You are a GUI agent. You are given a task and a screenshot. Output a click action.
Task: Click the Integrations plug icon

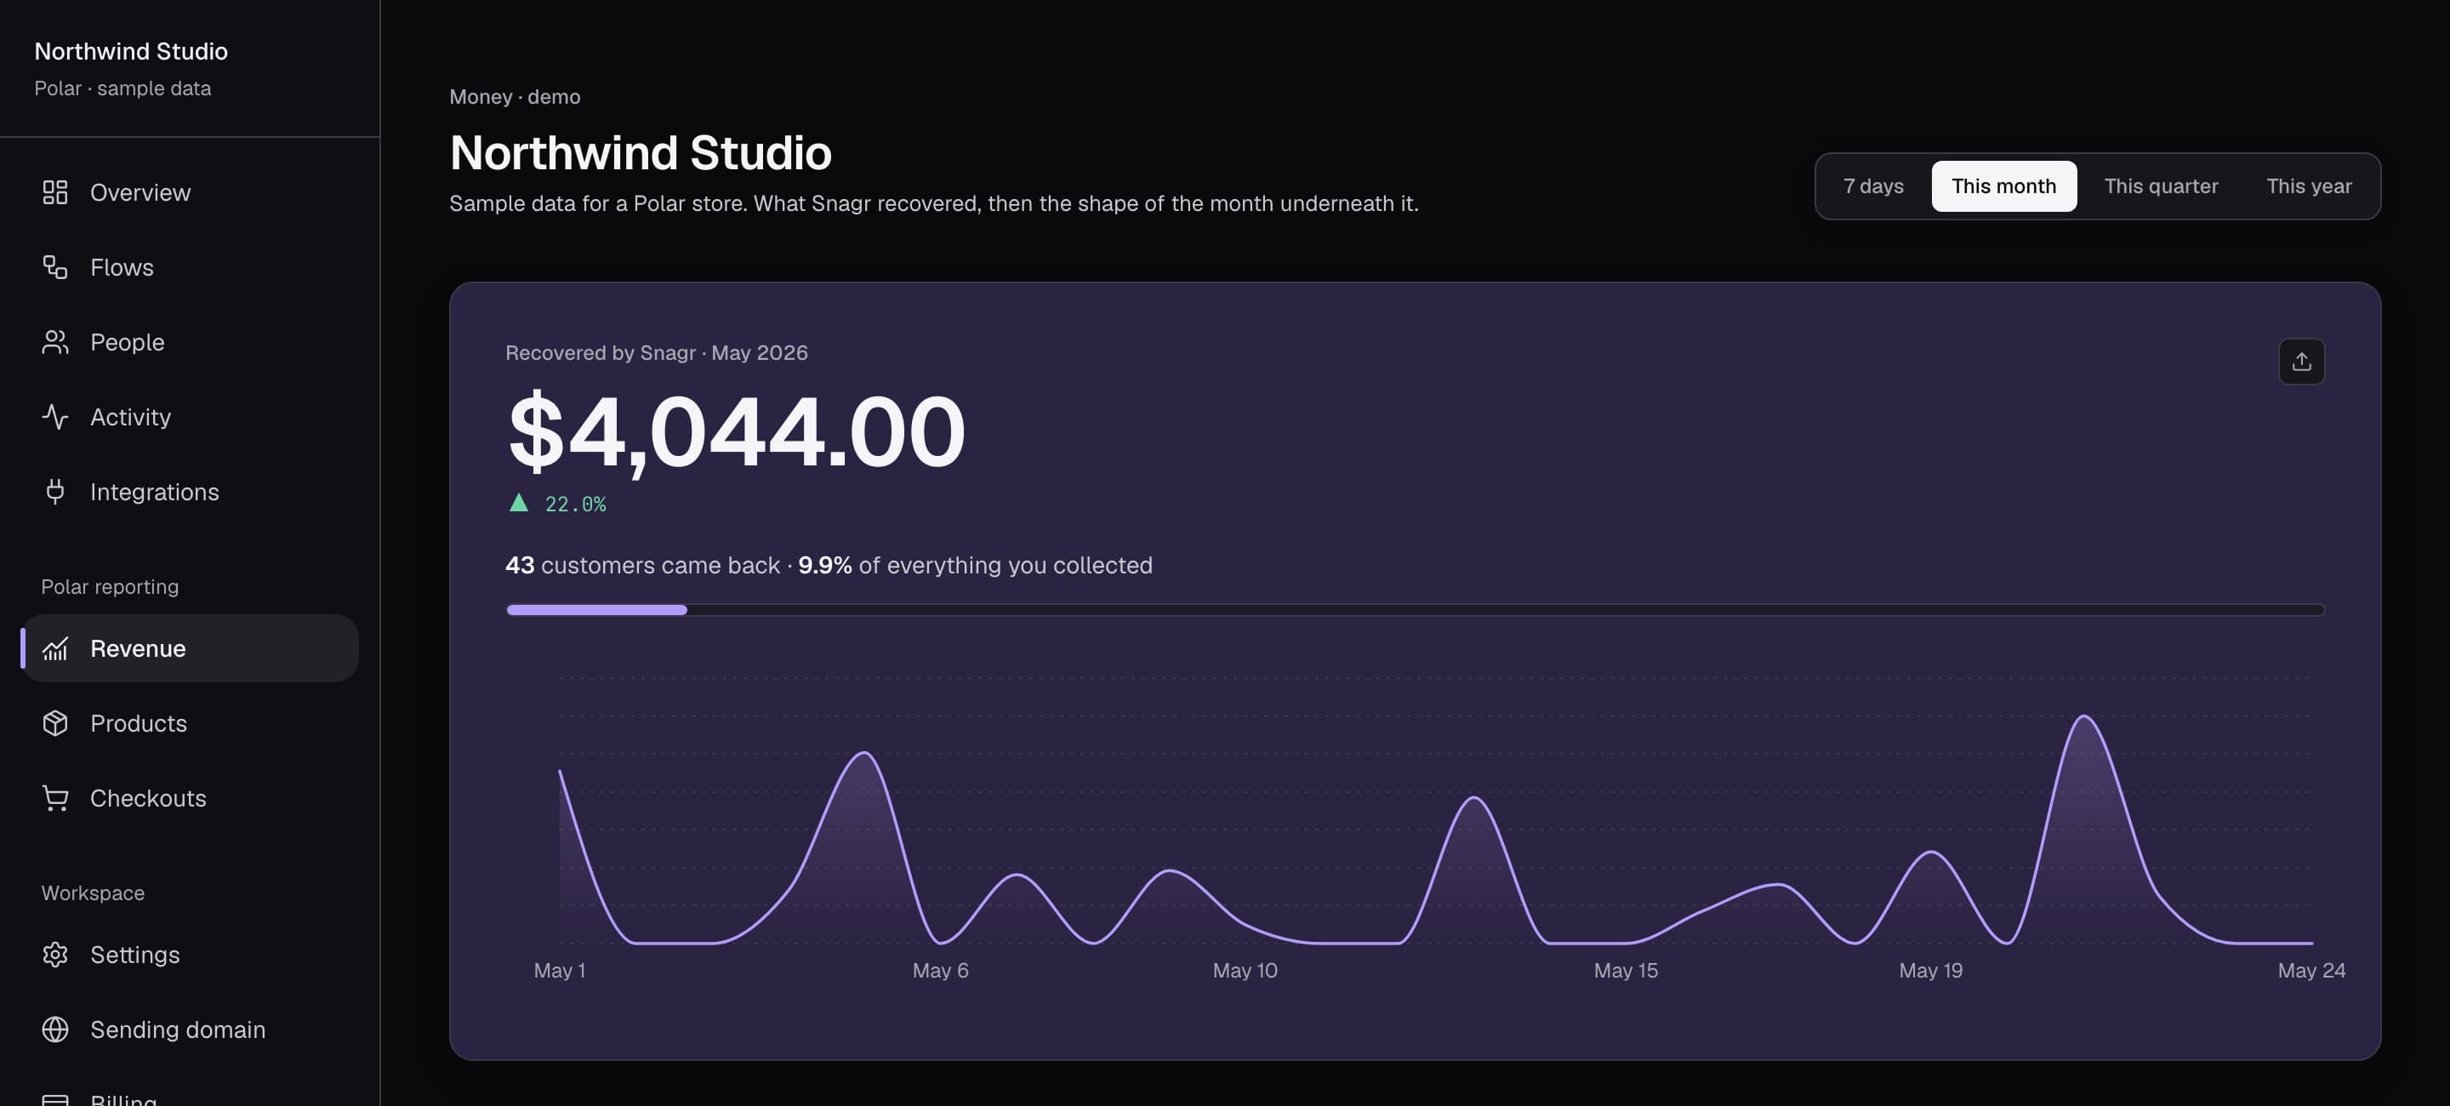coord(55,492)
